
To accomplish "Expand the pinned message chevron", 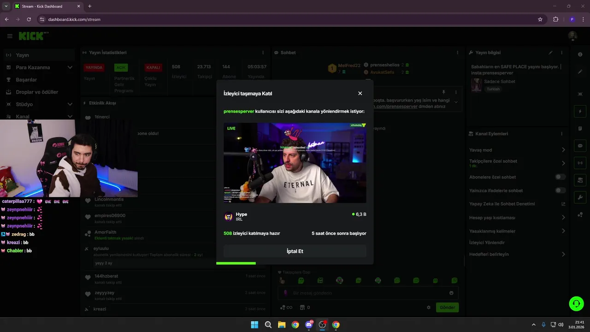I will click(456, 102).
